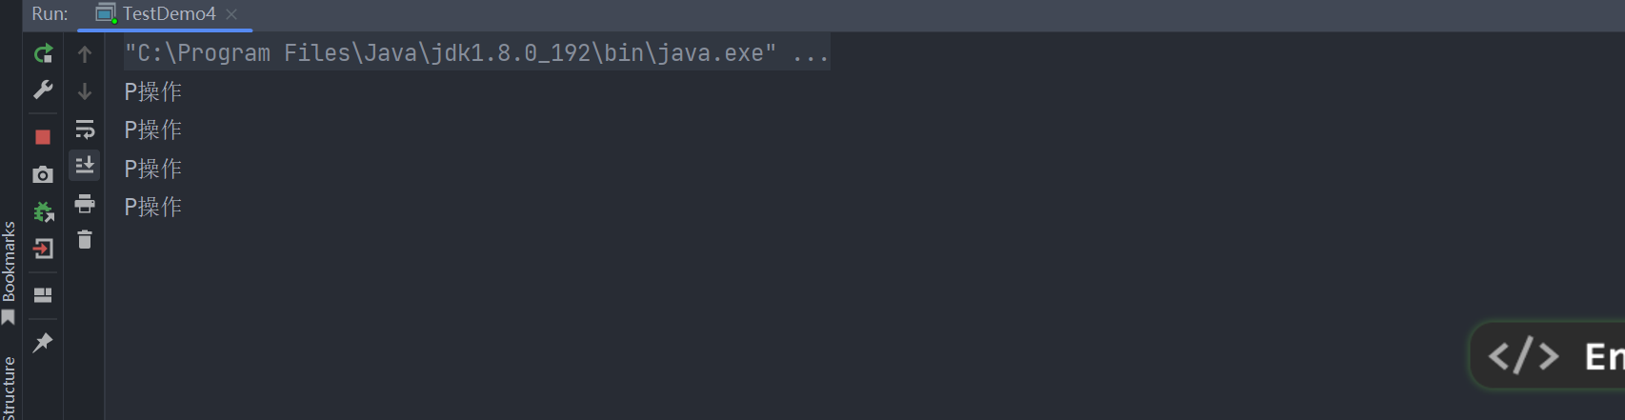The height and width of the screenshot is (420, 1625).
Task: Restore layout using the panels icon
Action: pyautogui.click(x=43, y=295)
